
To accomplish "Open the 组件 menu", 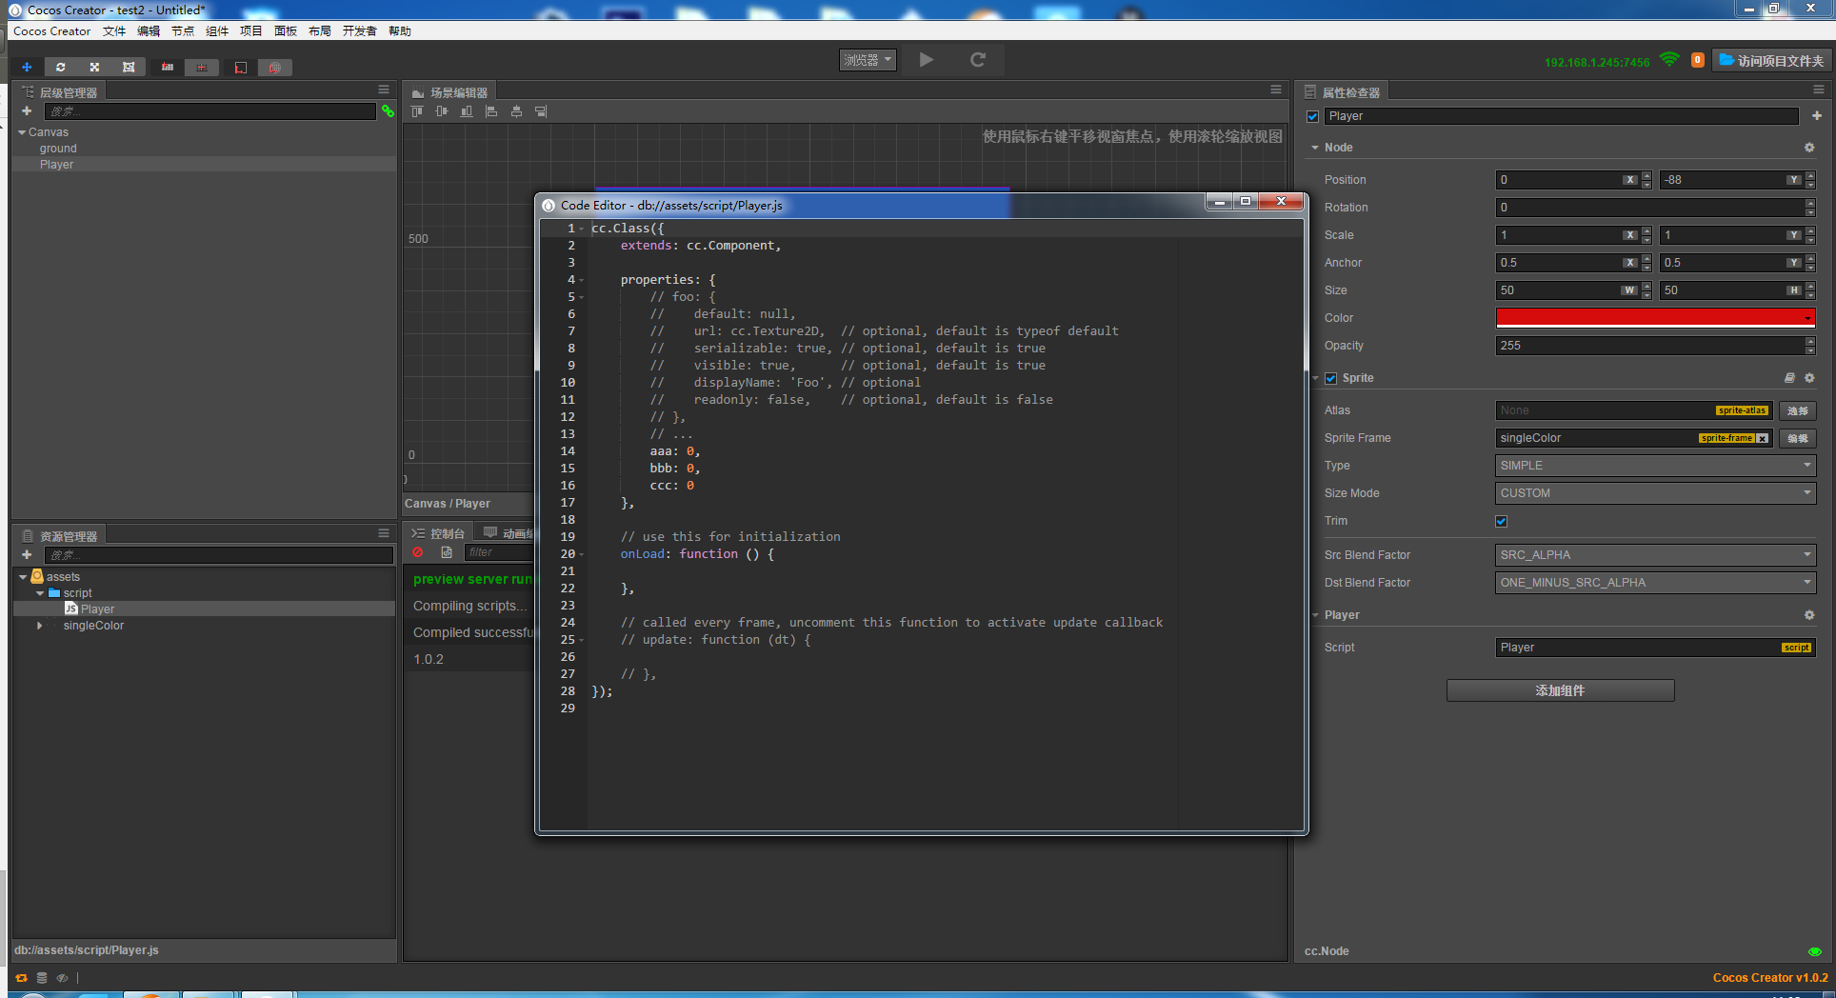I will [x=217, y=31].
